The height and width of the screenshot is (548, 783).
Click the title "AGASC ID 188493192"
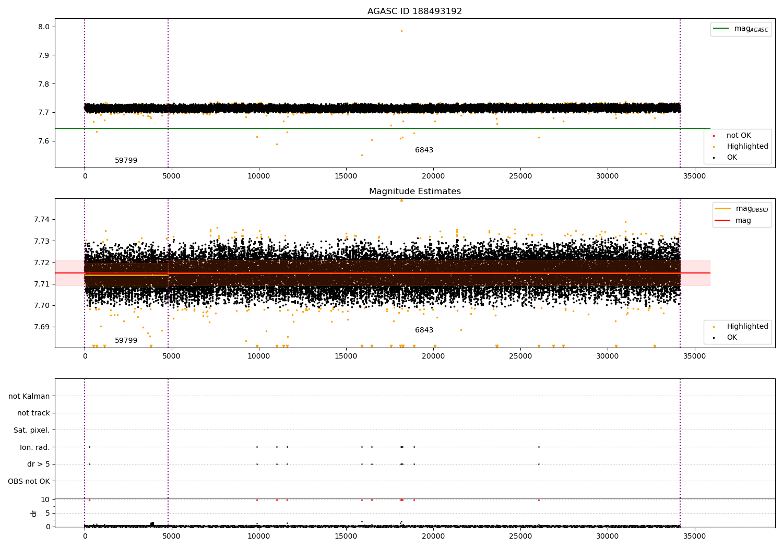coord(414,11)
